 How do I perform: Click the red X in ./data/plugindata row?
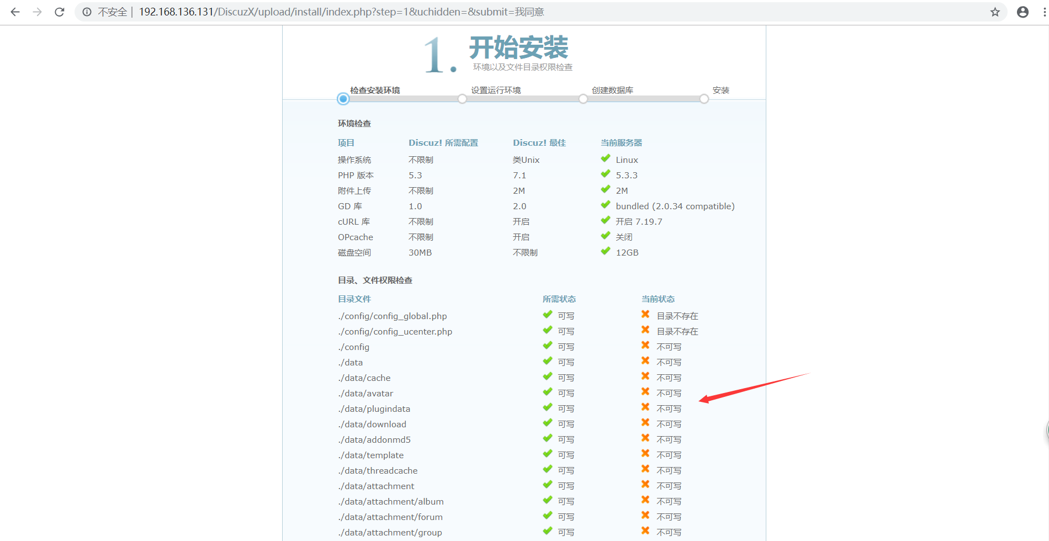tap(645, 407)
